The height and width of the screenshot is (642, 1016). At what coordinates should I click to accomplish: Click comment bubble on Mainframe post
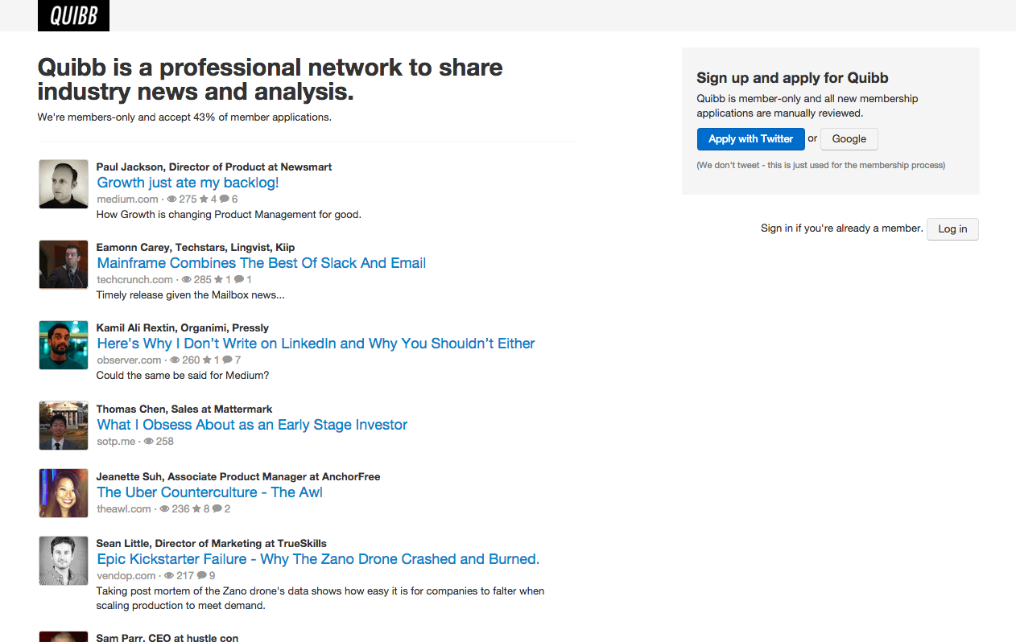(239, 279)
